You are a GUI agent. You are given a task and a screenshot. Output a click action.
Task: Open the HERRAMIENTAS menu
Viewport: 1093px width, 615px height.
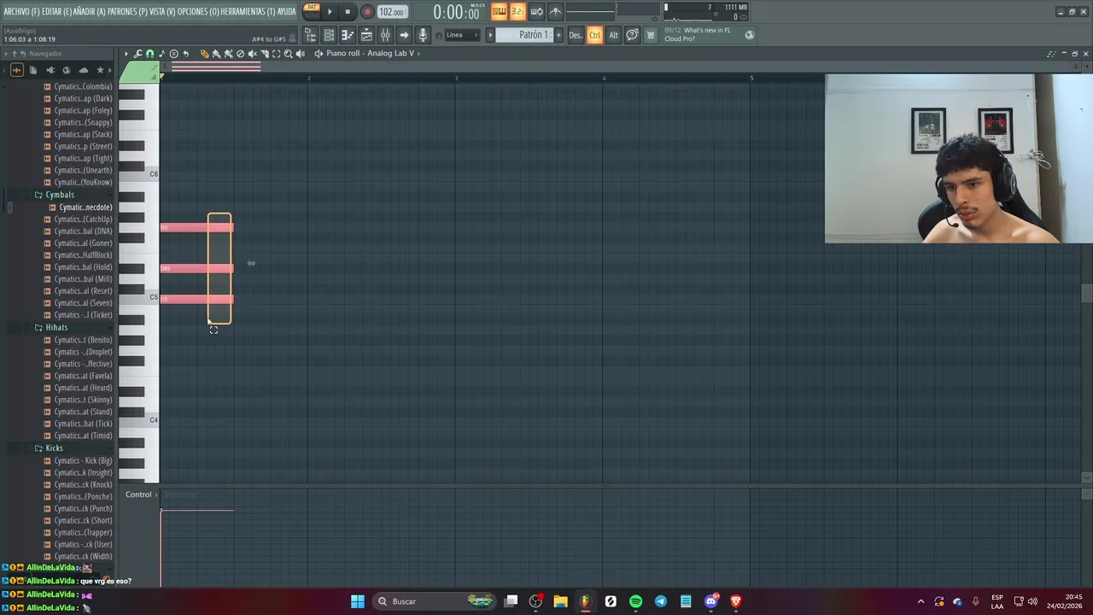pos(248,11)
